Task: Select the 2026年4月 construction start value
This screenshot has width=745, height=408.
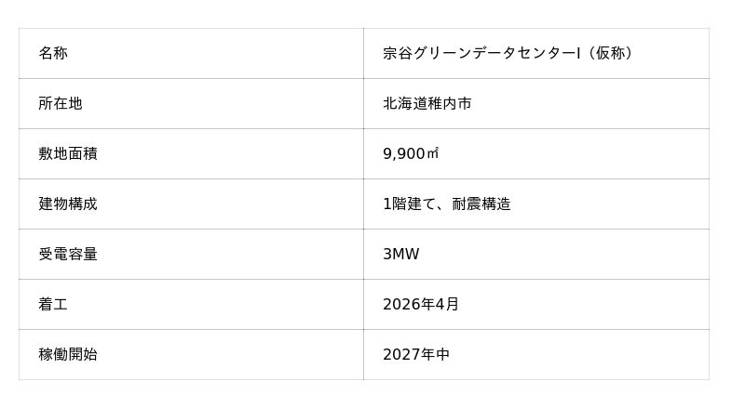Action: click(421, 304)
